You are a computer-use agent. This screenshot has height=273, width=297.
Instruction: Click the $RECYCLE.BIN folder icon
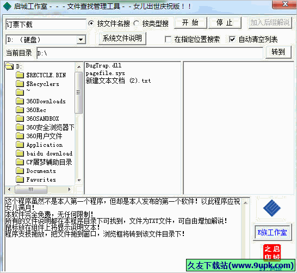[x=20, y=75]
